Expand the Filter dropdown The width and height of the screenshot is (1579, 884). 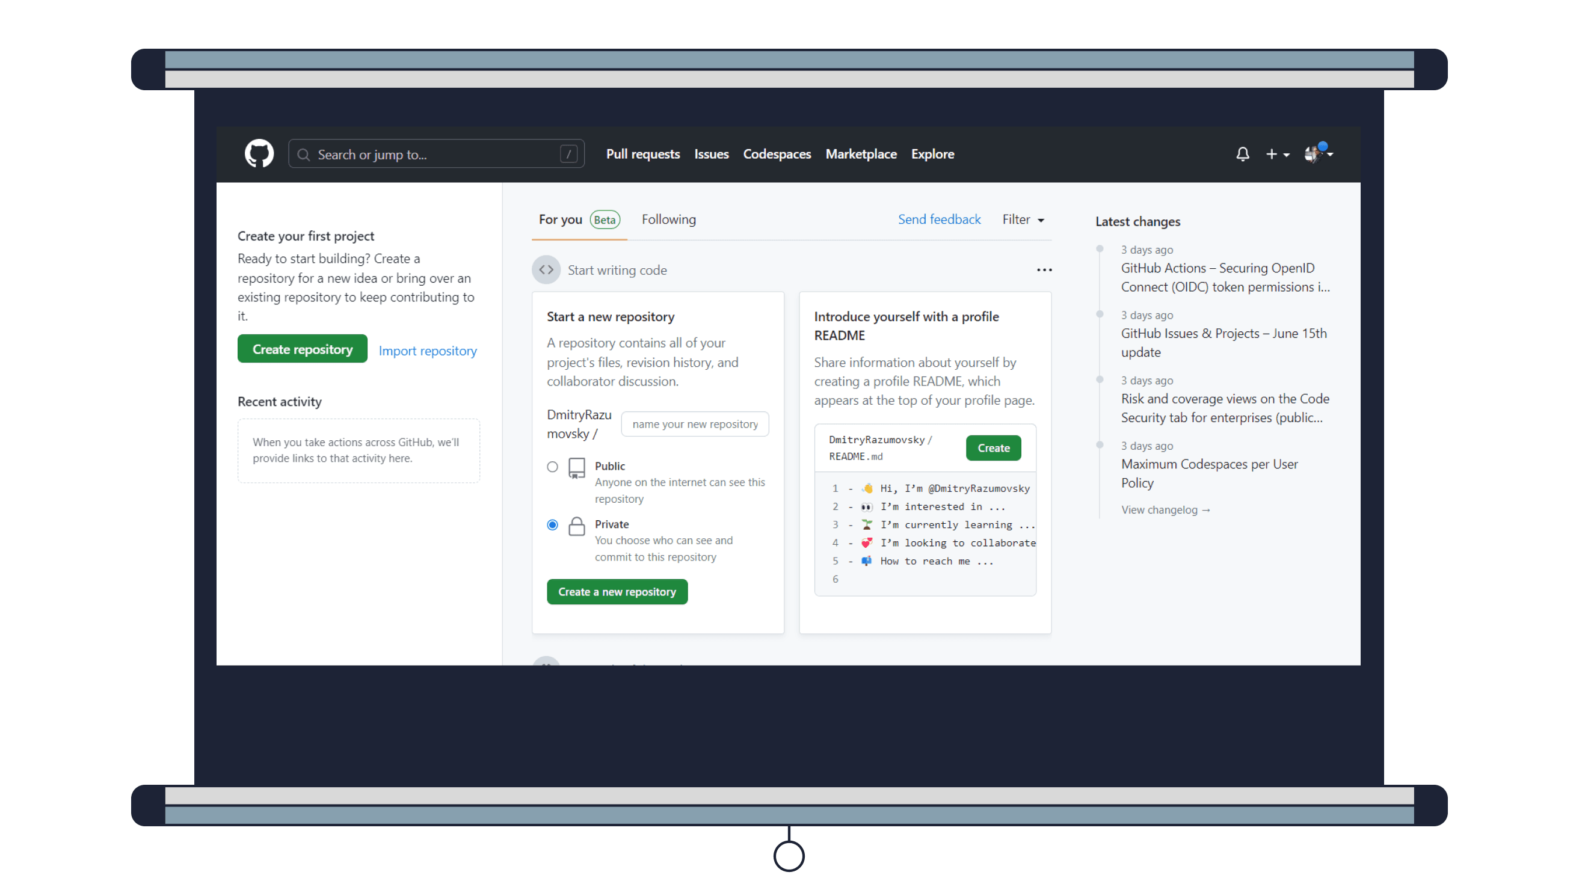coord(1023,219)
